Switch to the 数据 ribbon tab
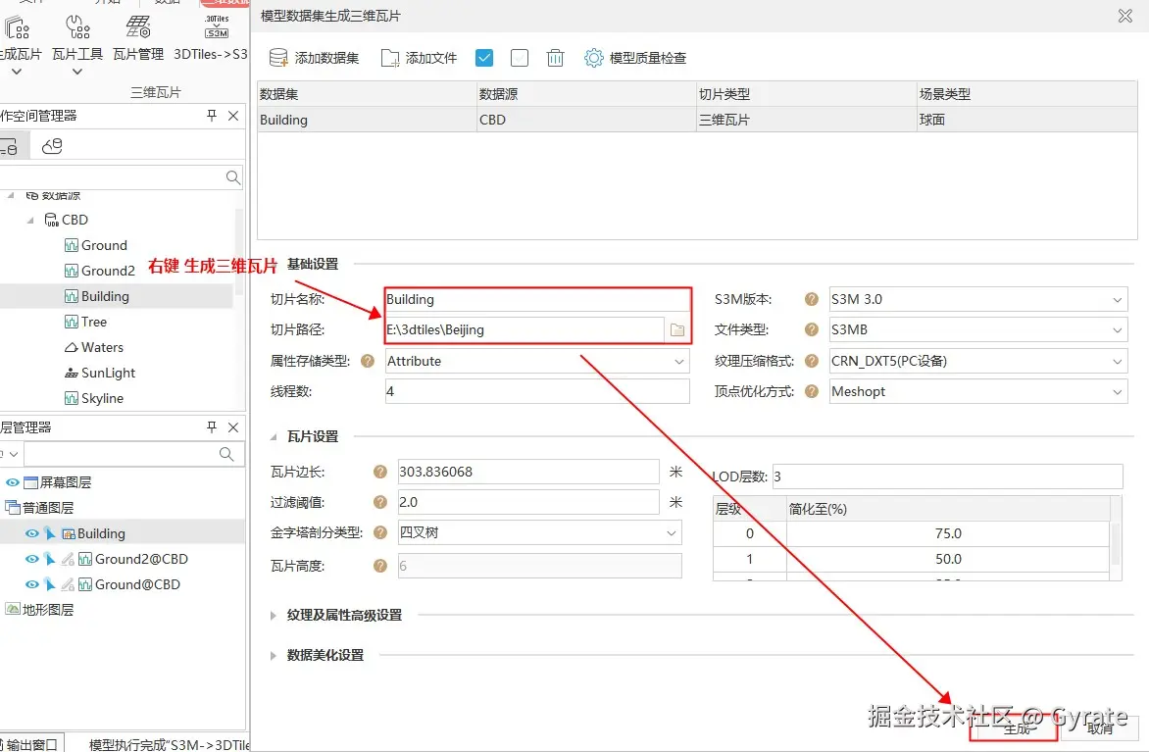The height and width of the screenshot is (752, 1149). 166,3
